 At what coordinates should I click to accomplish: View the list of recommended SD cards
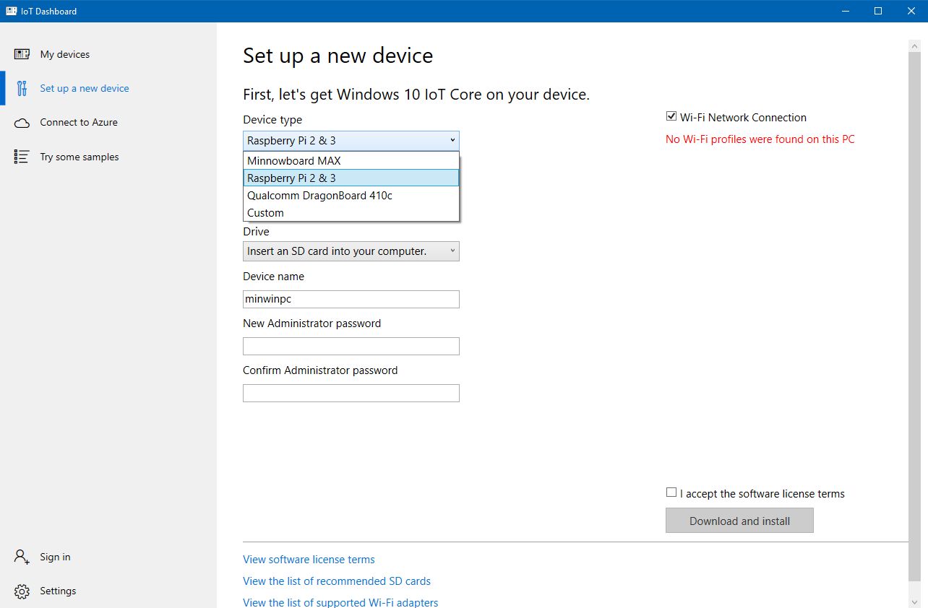point(337,581)
